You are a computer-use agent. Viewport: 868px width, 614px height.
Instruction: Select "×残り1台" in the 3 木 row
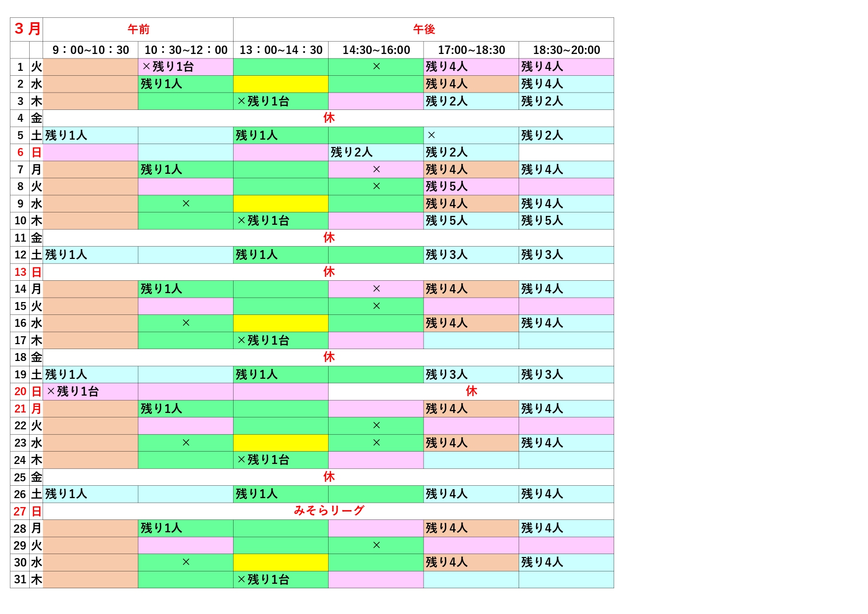(x=263, y=101)
